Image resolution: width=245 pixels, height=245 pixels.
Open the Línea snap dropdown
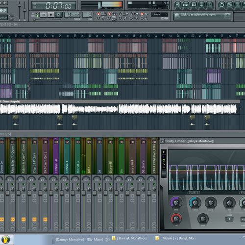coord(160,14)
